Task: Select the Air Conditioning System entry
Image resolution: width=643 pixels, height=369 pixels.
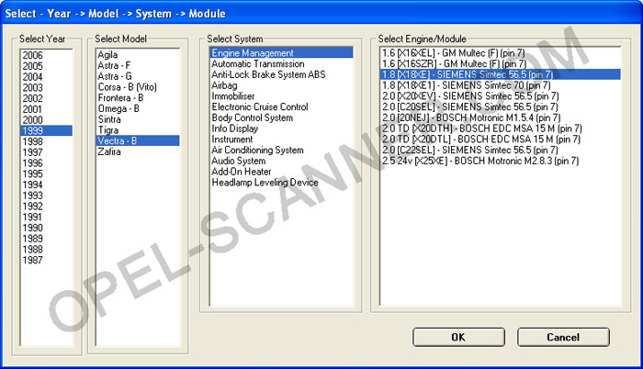Action: point(257,150)
